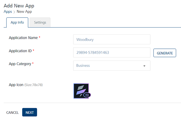This screenshot has width=181, height=123.
Task: Click the NEXT button
Action: click(x=30, y=112)
